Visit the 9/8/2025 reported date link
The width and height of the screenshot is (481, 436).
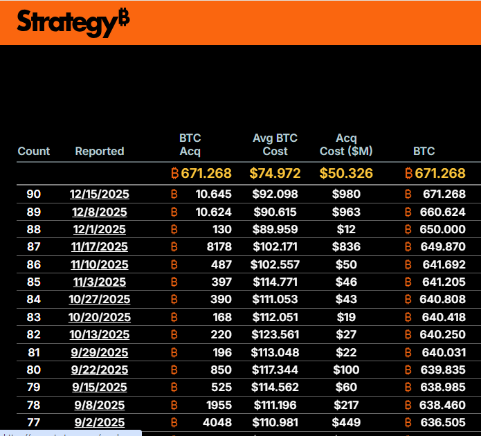coord(100,405)
